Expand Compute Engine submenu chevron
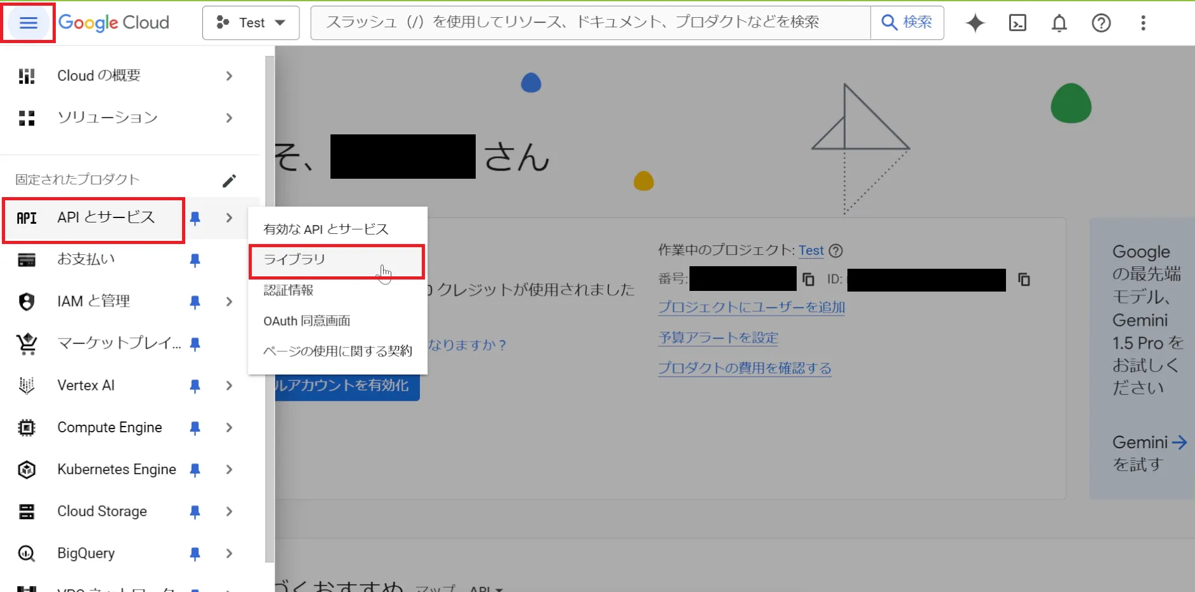Screen dimensions: 1195x592 [x=229, y=428]
